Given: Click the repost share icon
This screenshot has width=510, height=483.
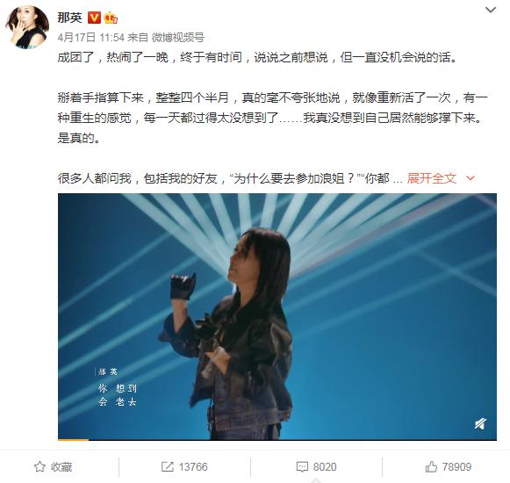Looking at the screenshot, I should click(x=168, y=466).
